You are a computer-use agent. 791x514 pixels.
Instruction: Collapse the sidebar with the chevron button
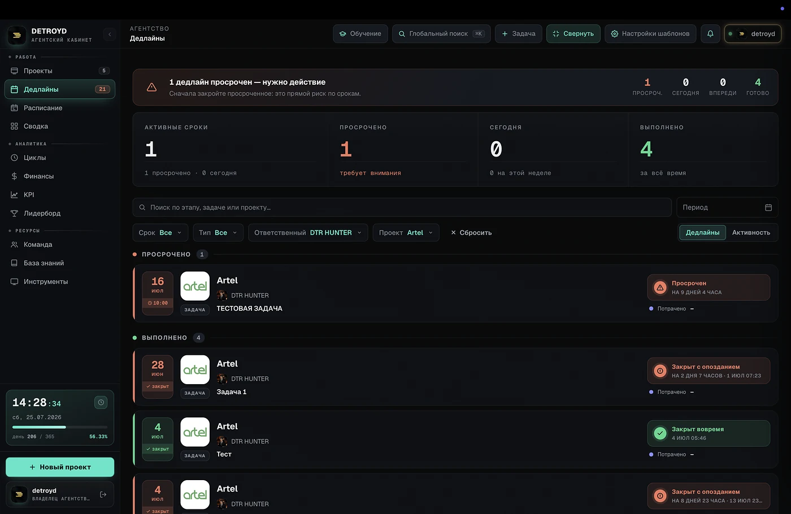tap(110, 34)
